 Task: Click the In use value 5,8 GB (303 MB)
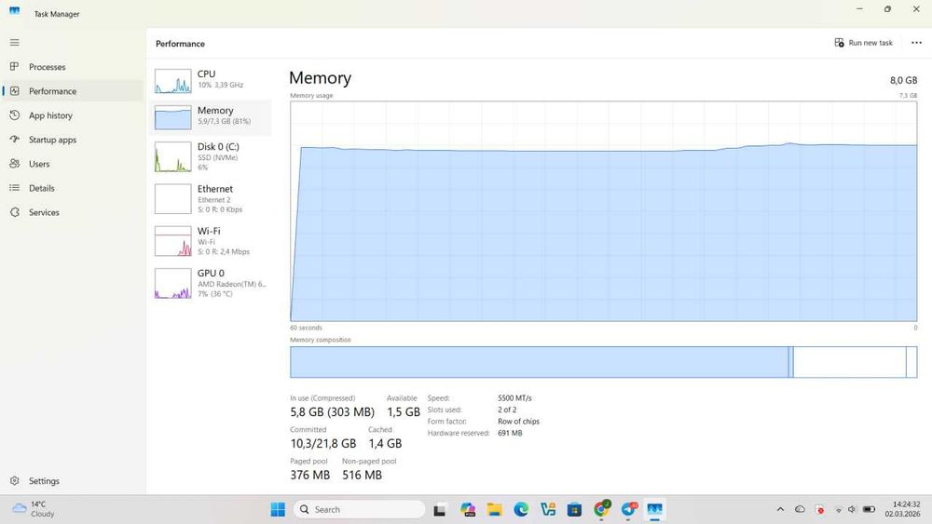pyautogui.click(x=333, y=411)
